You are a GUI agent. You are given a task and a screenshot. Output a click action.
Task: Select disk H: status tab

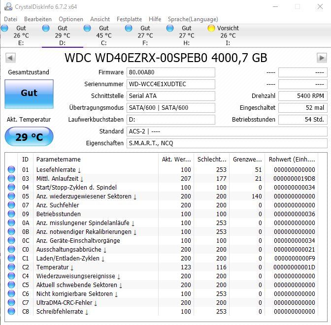tap(186, 35)
